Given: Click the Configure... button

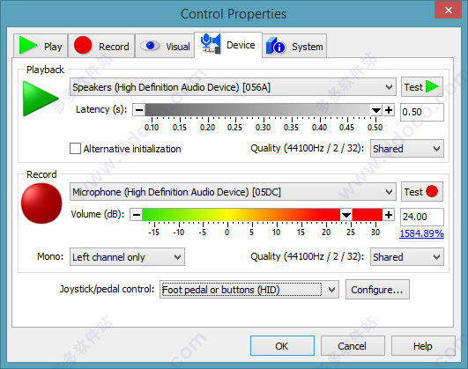Looking at the screenshot, I should click(x=377, y=290).
